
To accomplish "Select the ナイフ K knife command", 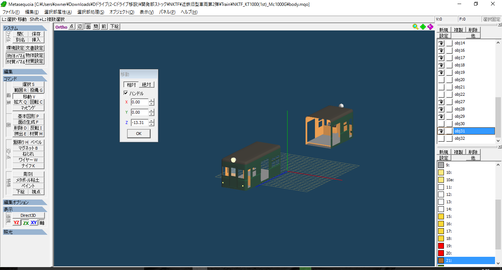I will pyautogui.click(x=28, y=166).
